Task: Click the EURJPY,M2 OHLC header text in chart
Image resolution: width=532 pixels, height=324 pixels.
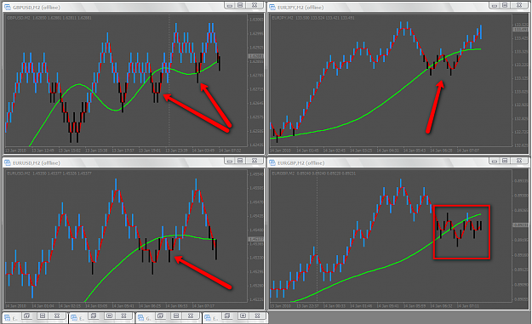Action: tap(313, 18)
